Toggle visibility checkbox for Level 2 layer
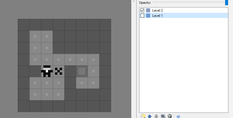This screenshot has width=233, height=118. (142, 10)
